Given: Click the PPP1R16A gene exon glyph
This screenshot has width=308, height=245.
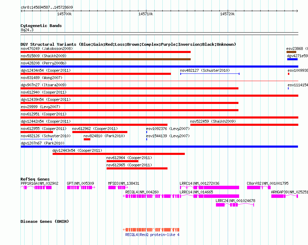Looking at the screenshot, I should [x=36, y=187].
